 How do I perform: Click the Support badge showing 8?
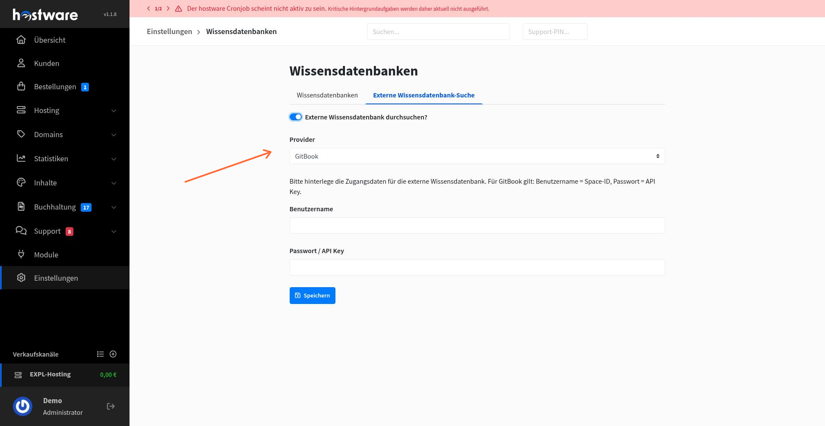pos(70,232)
